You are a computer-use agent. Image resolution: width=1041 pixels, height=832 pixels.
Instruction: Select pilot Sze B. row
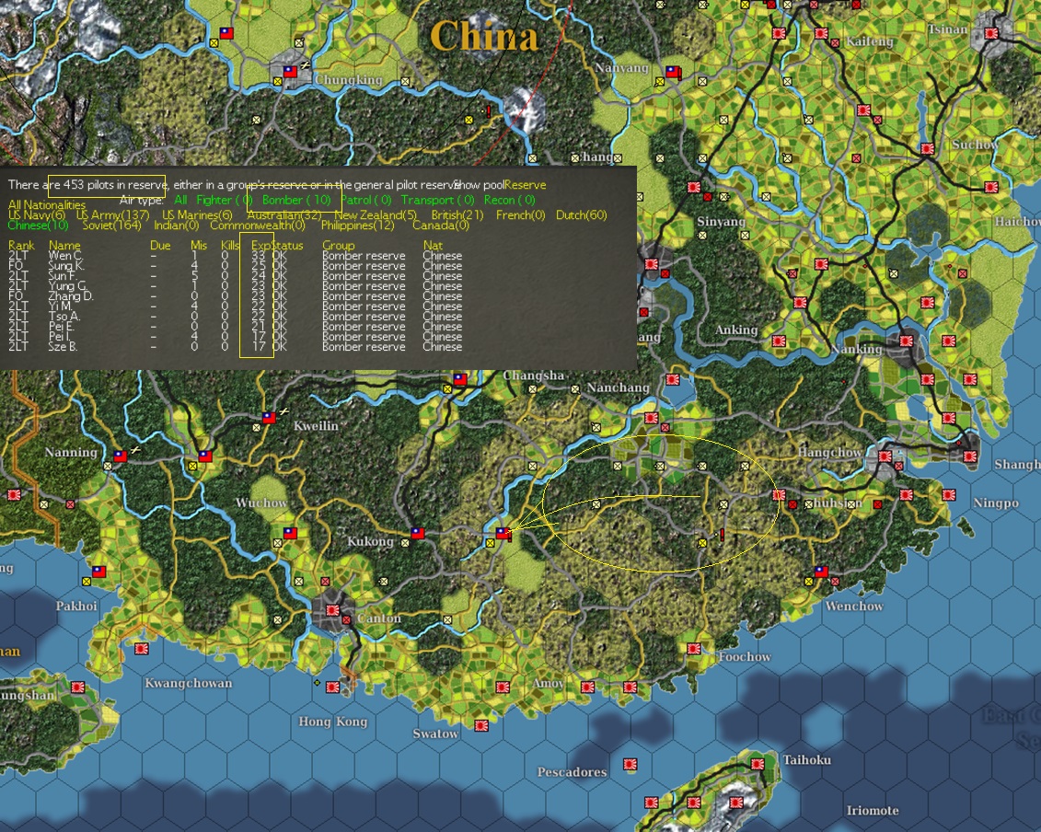236,347
